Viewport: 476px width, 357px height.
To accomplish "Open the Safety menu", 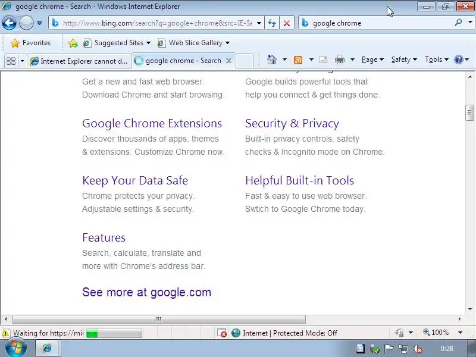I will (x=404, y=59).
